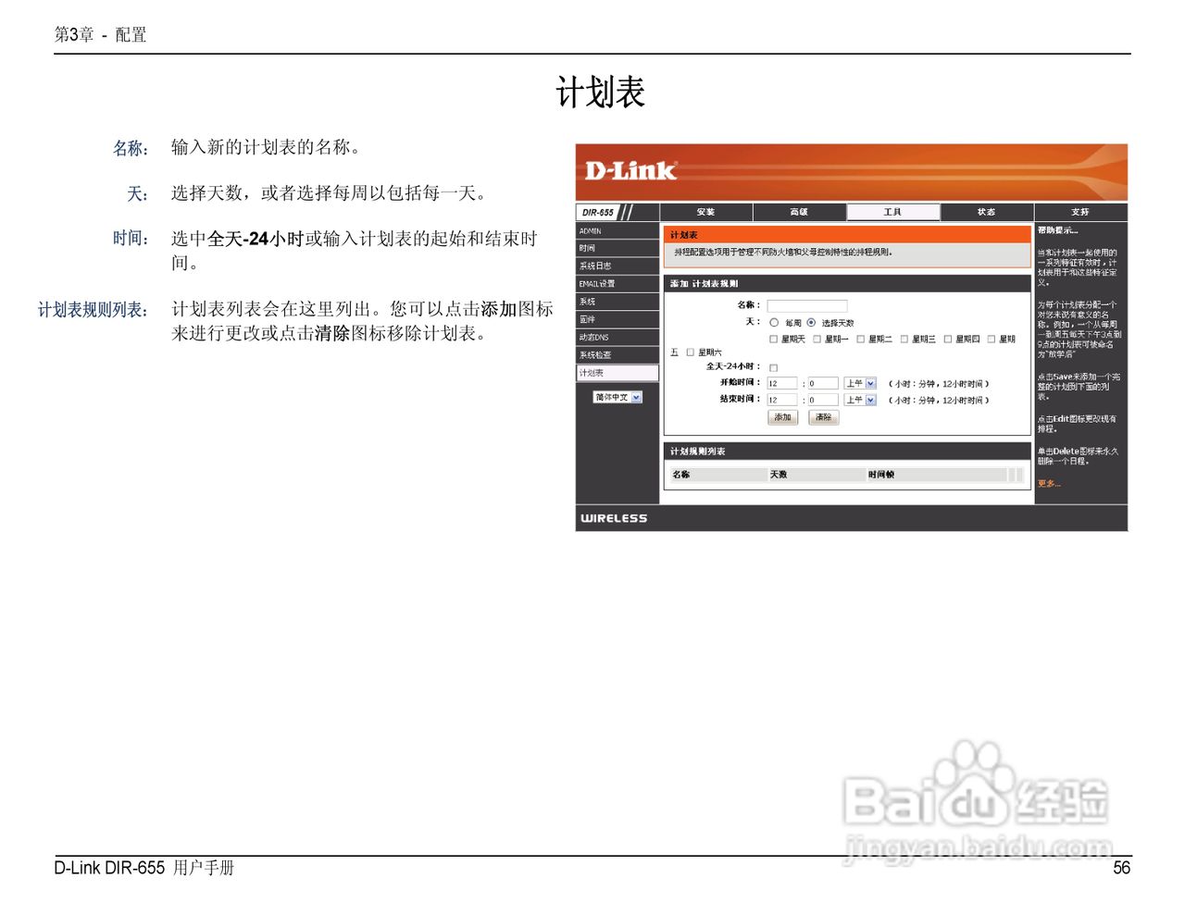
Task: Open the 上午 dropdown for 结束时间
Action: 860,400
